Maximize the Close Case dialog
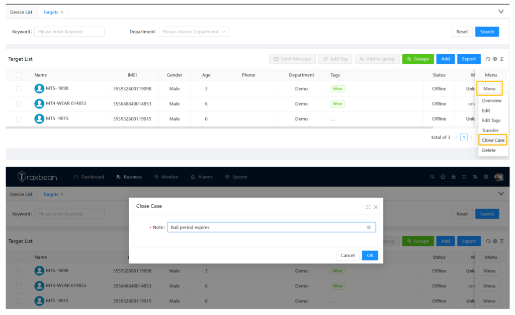 pyautogui.click(x=368, y=207)
